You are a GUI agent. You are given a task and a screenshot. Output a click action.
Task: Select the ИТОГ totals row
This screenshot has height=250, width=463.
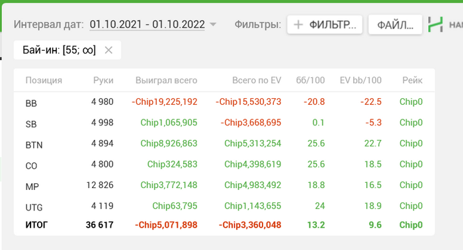(224, 225)
